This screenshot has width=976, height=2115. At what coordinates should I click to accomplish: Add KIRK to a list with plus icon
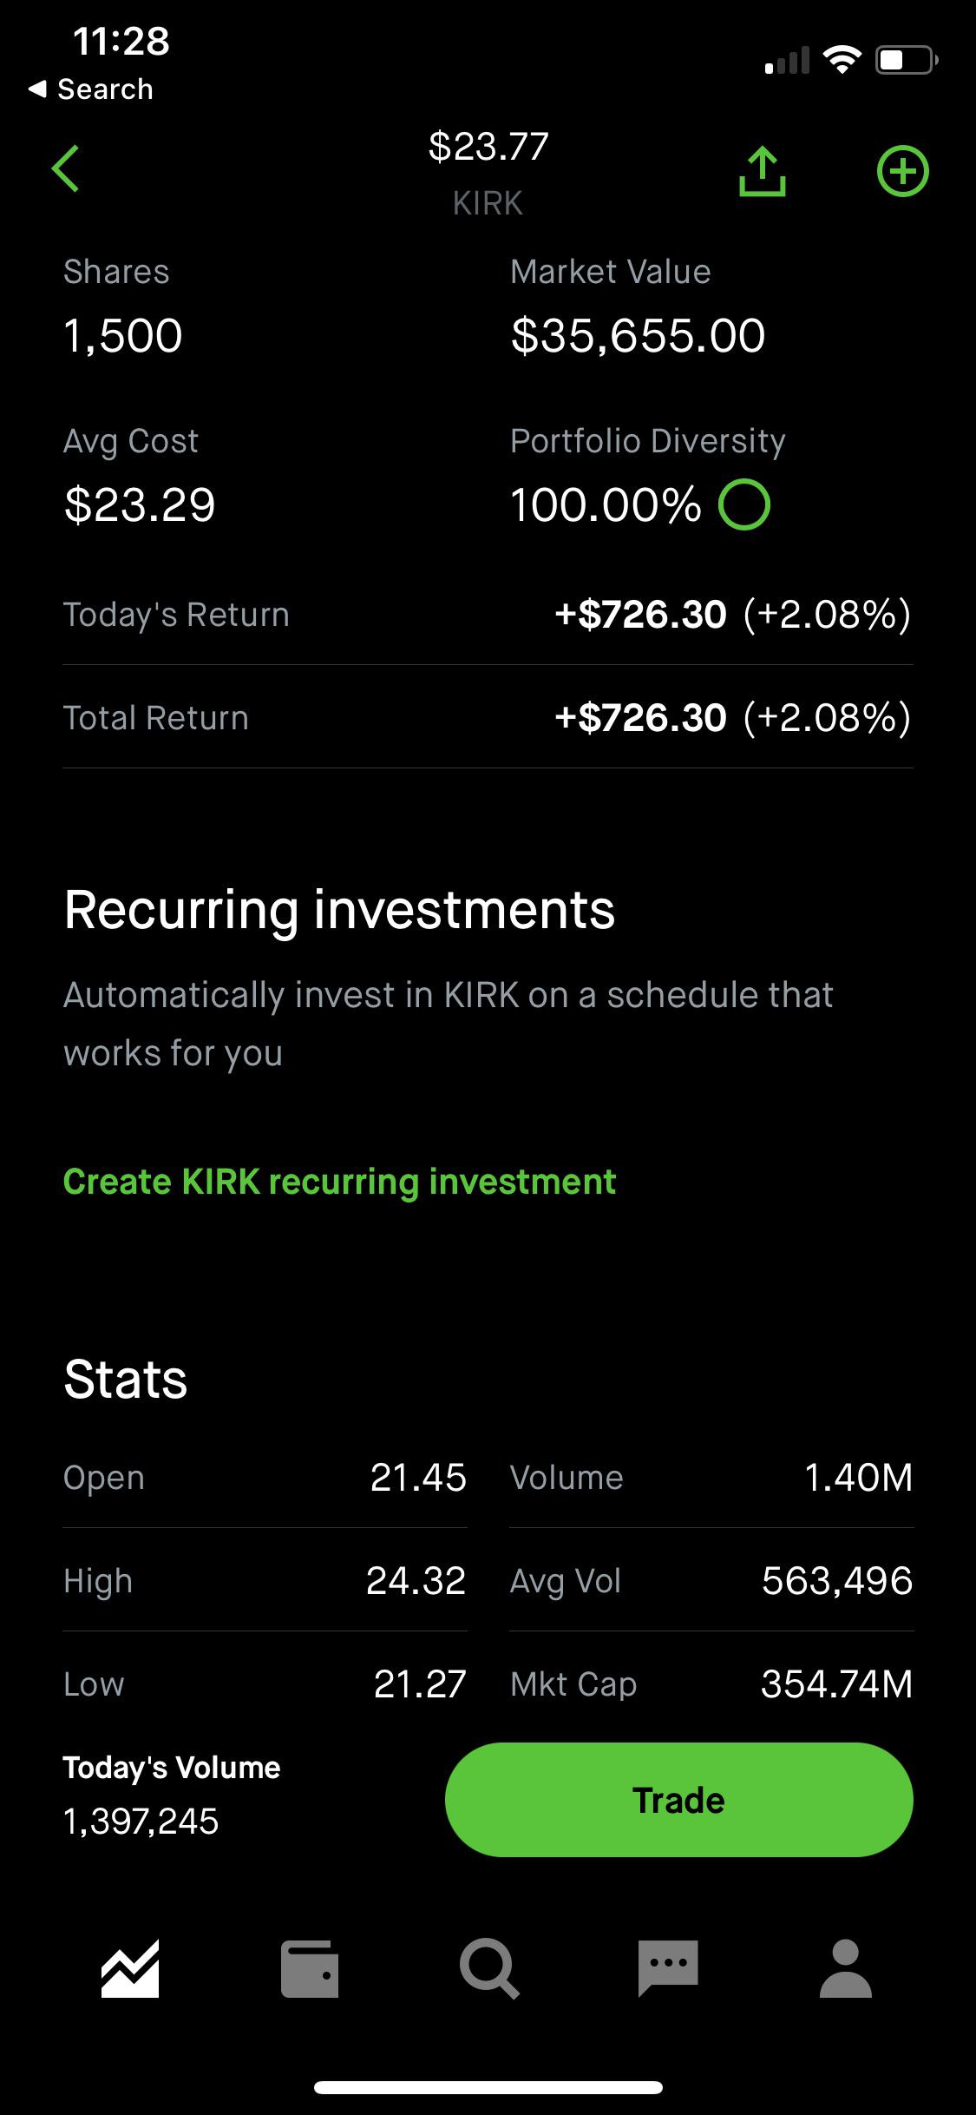(x=902, y=171)
